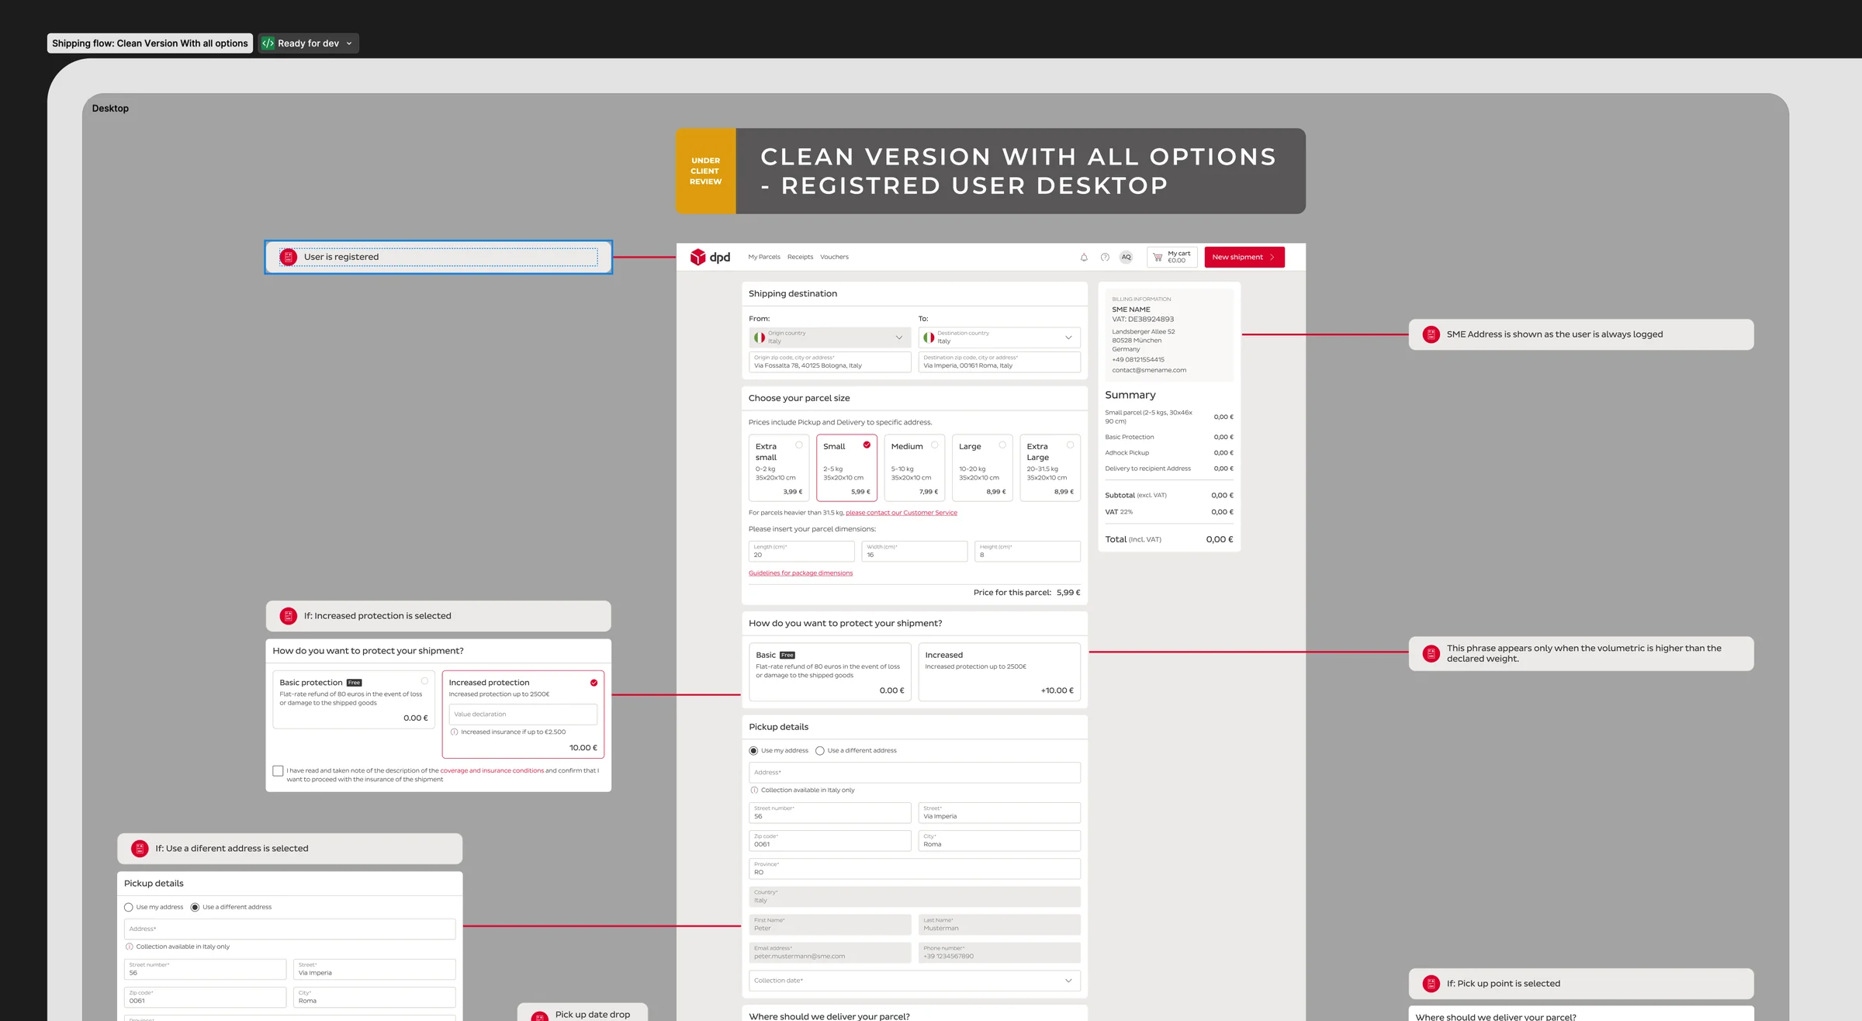The width and height of the screenshot is (1862, 1021).
Task: Click annotation icon on Pick up point note
Action: coord(1431,984)
